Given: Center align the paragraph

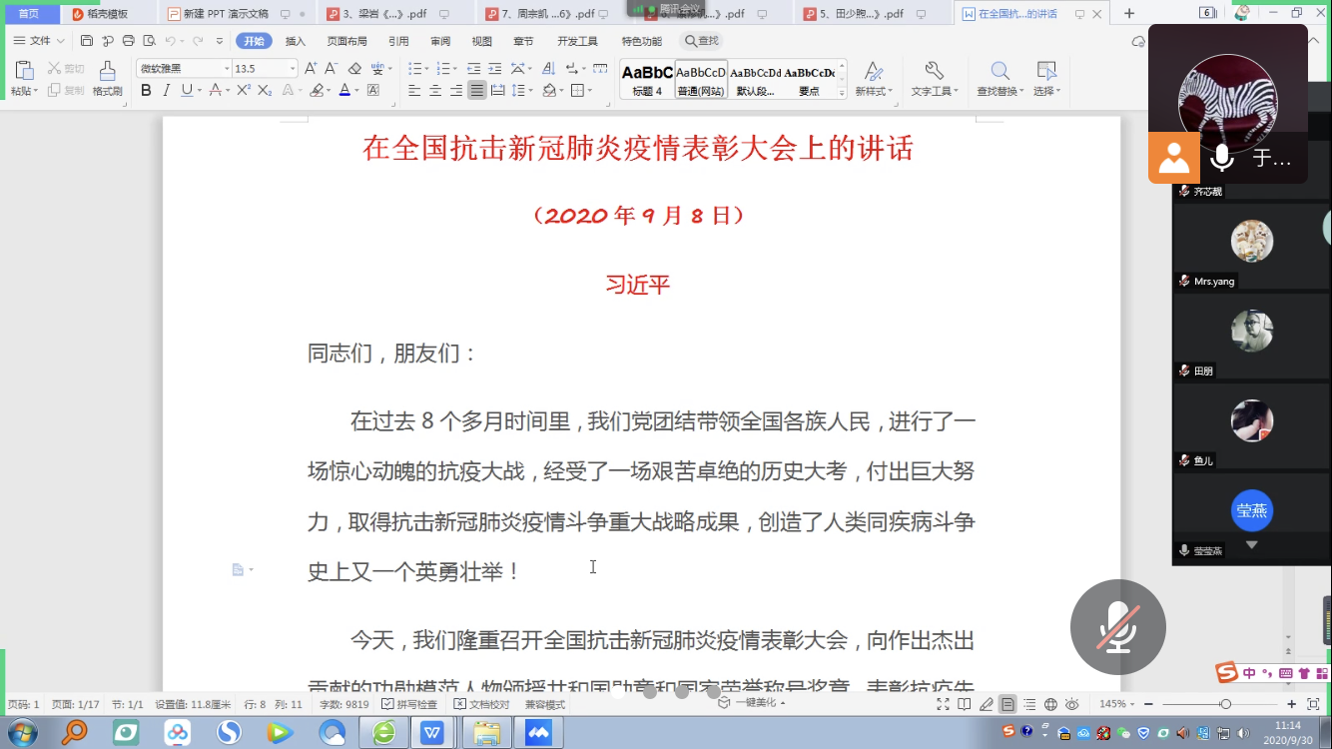Looking at the screenshot, I should (435, 90).
